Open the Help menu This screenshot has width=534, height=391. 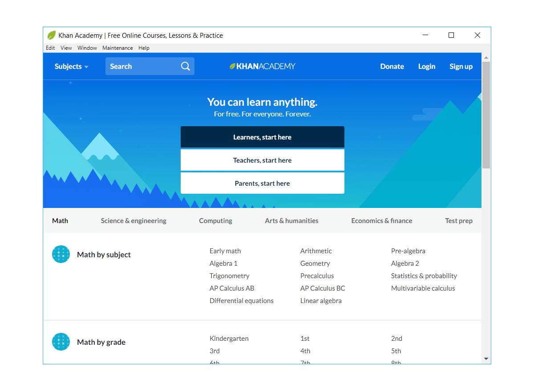(x=144, y=48)
